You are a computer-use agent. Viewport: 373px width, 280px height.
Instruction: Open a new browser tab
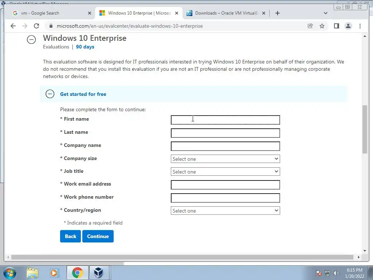coord(277,13)
